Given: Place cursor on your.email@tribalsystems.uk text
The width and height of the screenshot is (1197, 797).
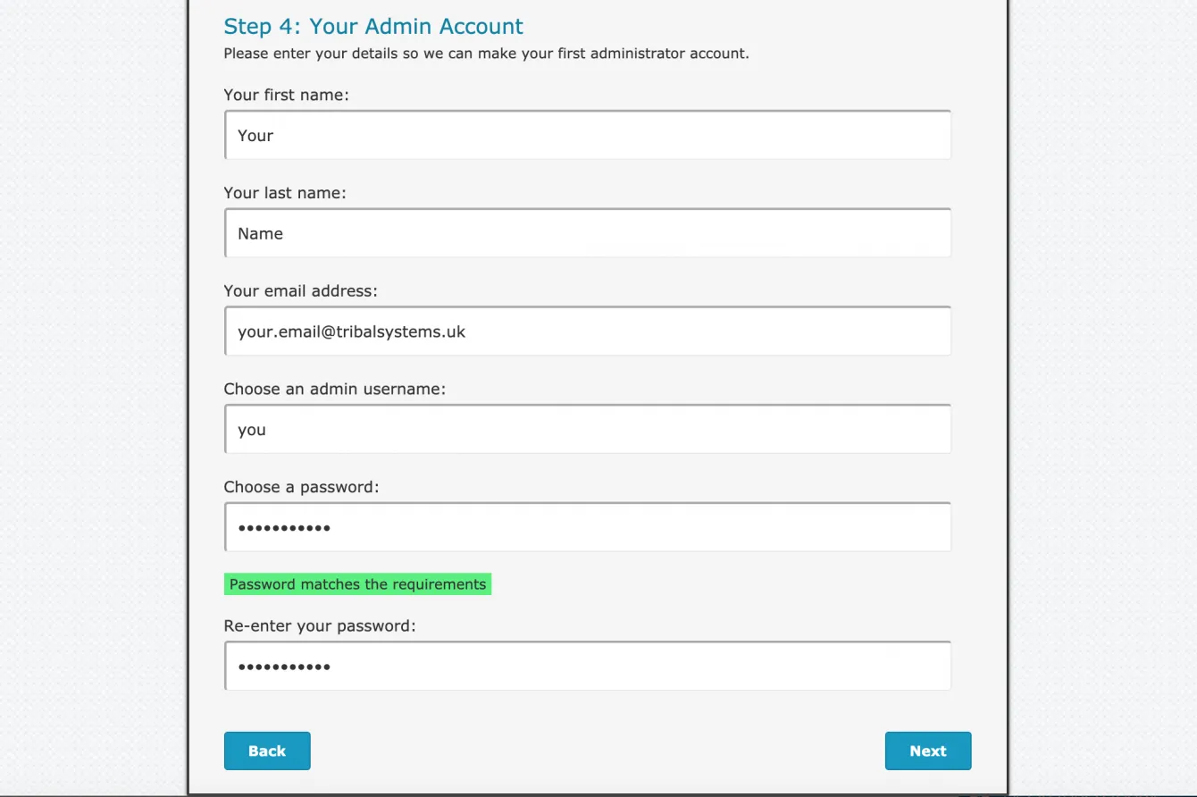Looking at the screenshot, I should (352, 331).
